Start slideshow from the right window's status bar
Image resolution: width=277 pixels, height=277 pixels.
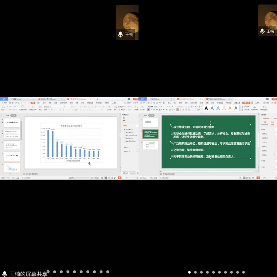258,177
